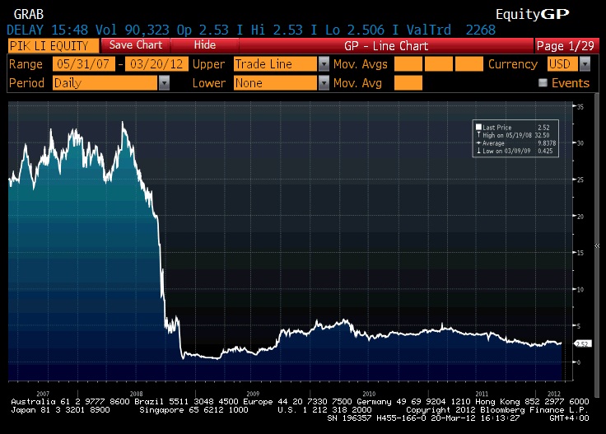Viewport: 606px width, 434px height.
Task: Click the Lo 2.506 value
Action: tap(354, 30)
